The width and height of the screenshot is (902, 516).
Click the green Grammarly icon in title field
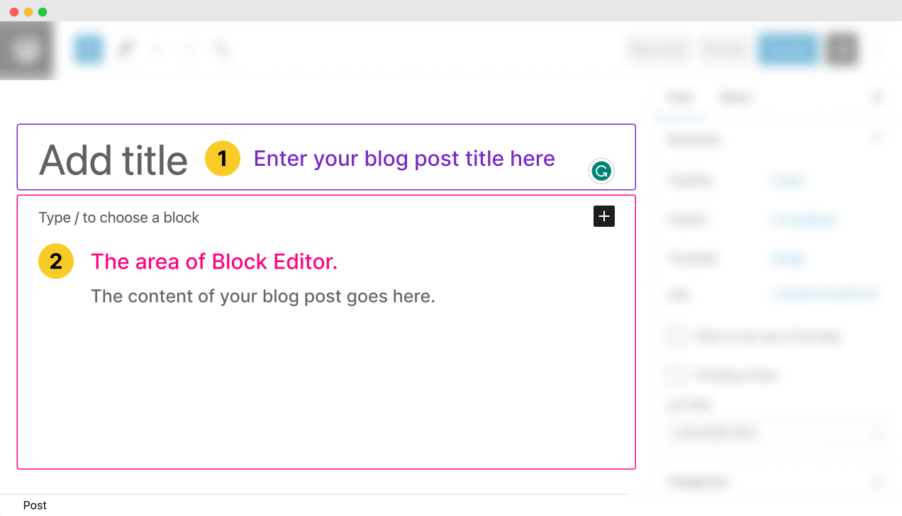pyautogui.click(x=601, y=171)
